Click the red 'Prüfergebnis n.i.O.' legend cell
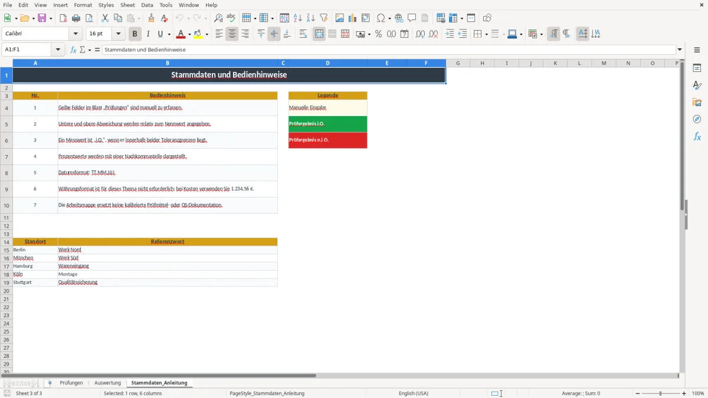This screenshot has height=398, width=708. (x=327, y=140)
